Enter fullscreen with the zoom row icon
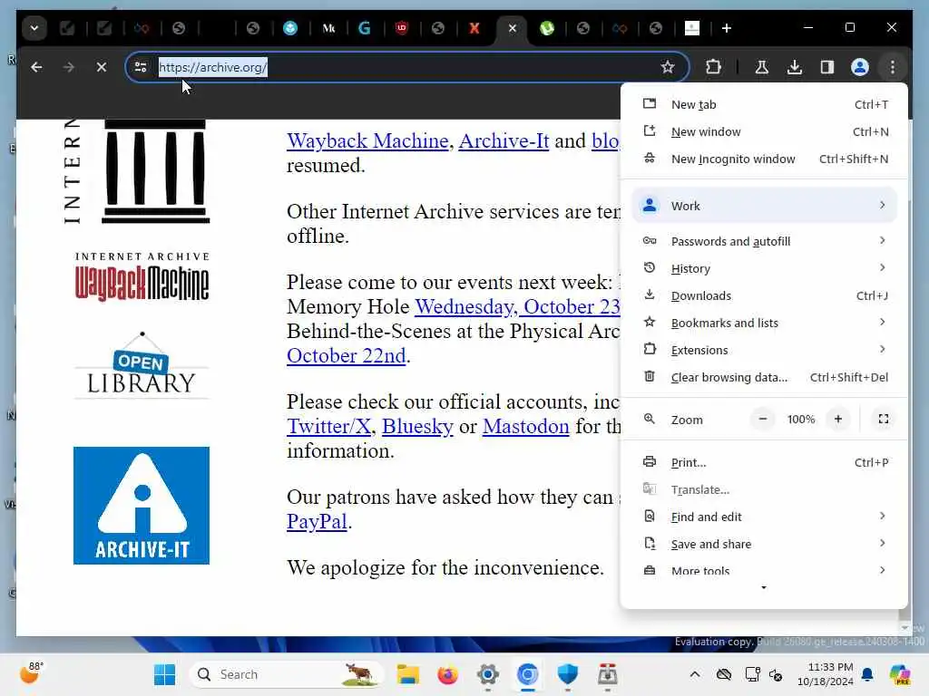Screen dimensions: 929x696 [883, 419]
